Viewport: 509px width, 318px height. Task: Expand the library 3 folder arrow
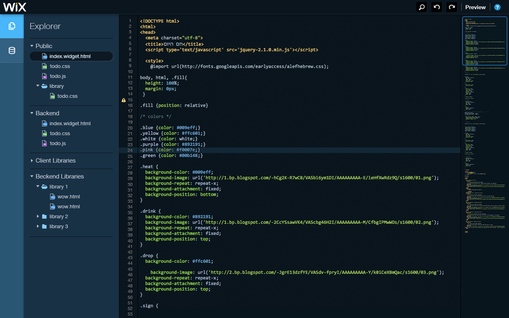pos(38,227)
